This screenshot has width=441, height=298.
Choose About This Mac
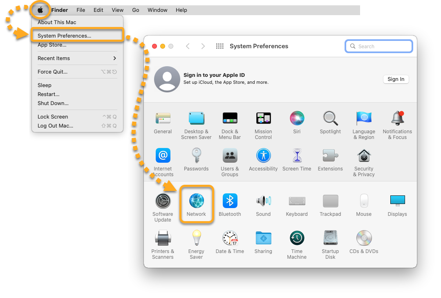(x=77, y=22)
